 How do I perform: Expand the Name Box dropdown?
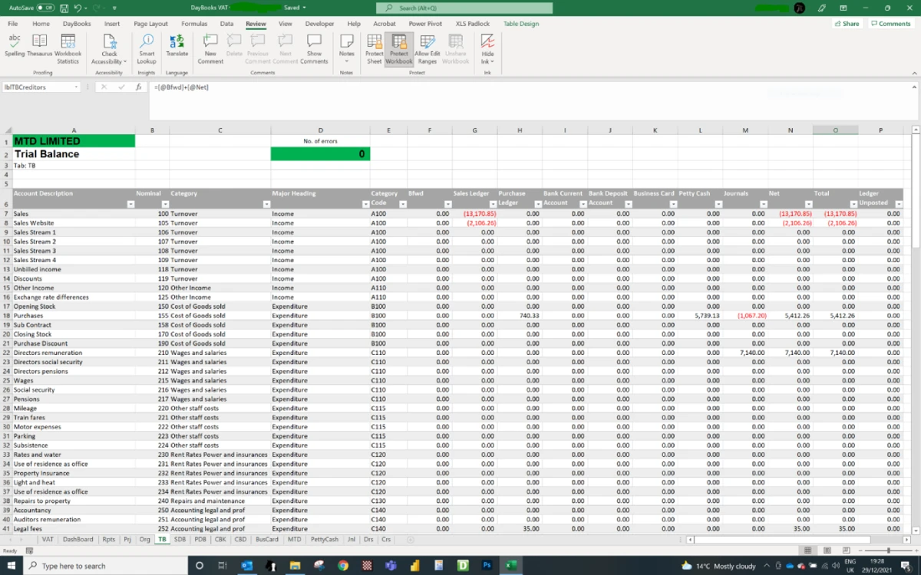(77, 87)
